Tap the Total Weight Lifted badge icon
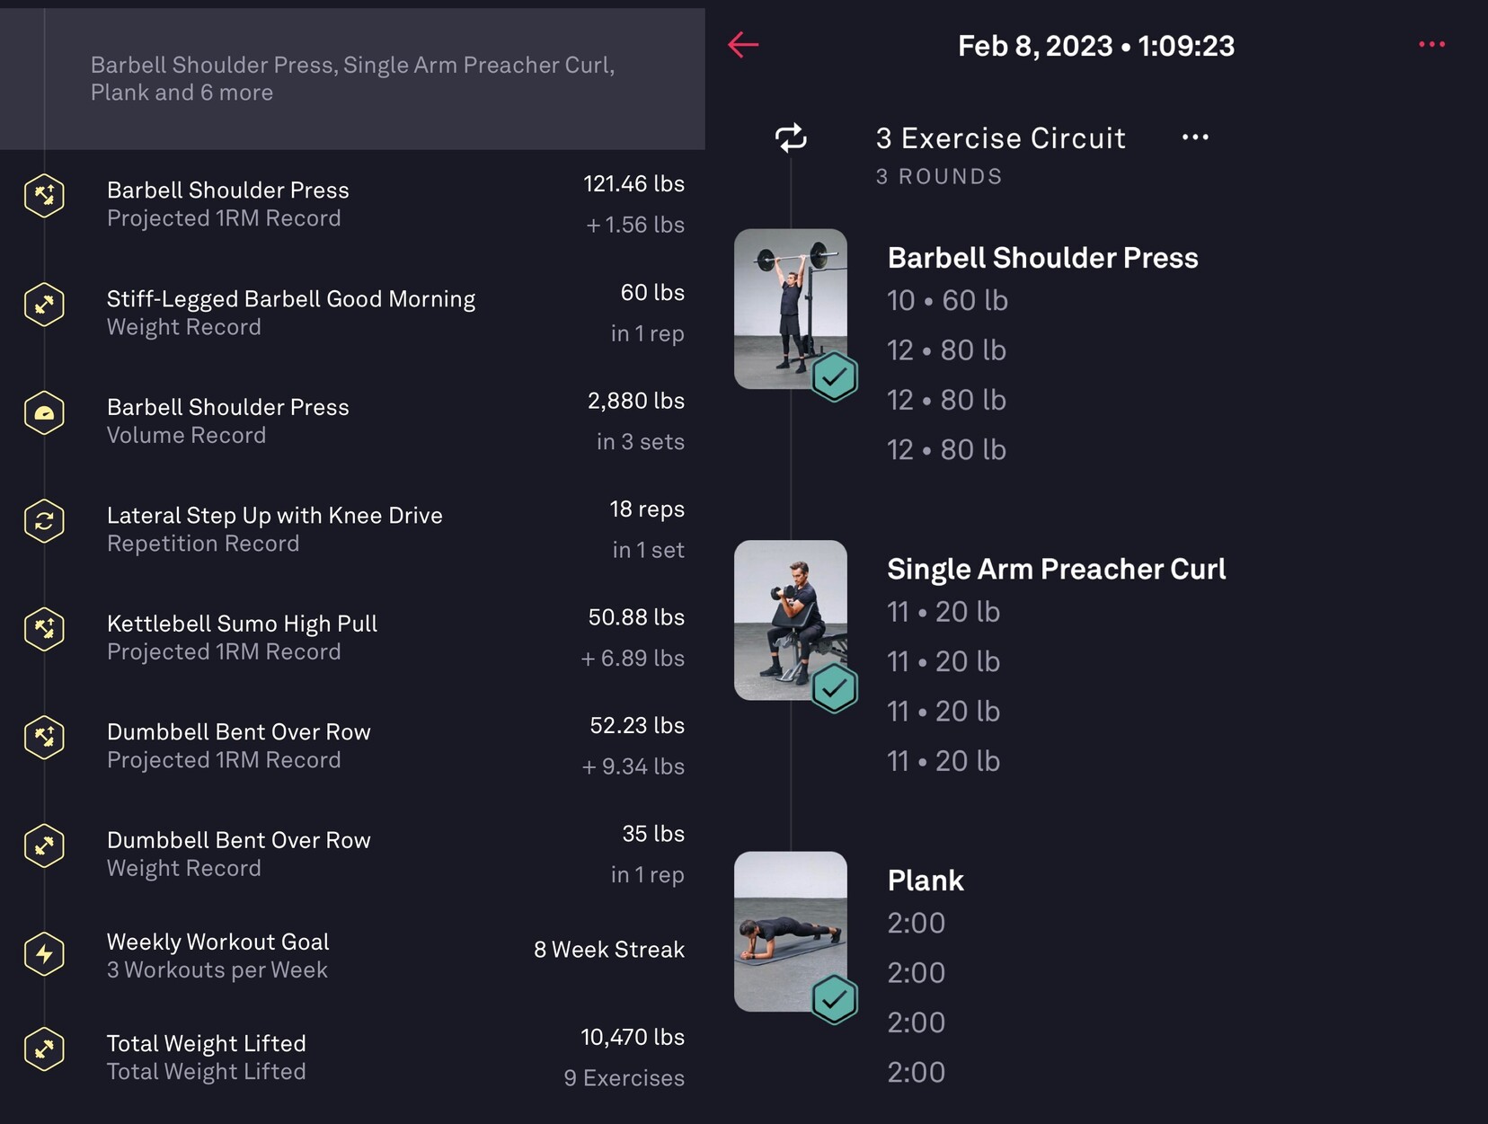The image size is (1488, 1124). tap(44, 1049)
